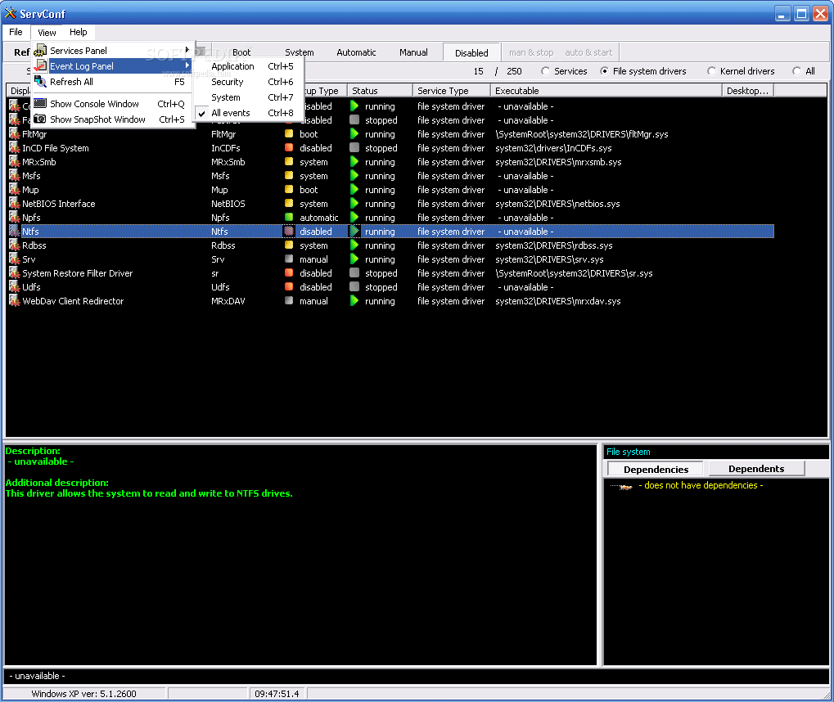Viewport: 834px width, 702px height.
Task: Switch to the Boot tab
Action: 241,52
